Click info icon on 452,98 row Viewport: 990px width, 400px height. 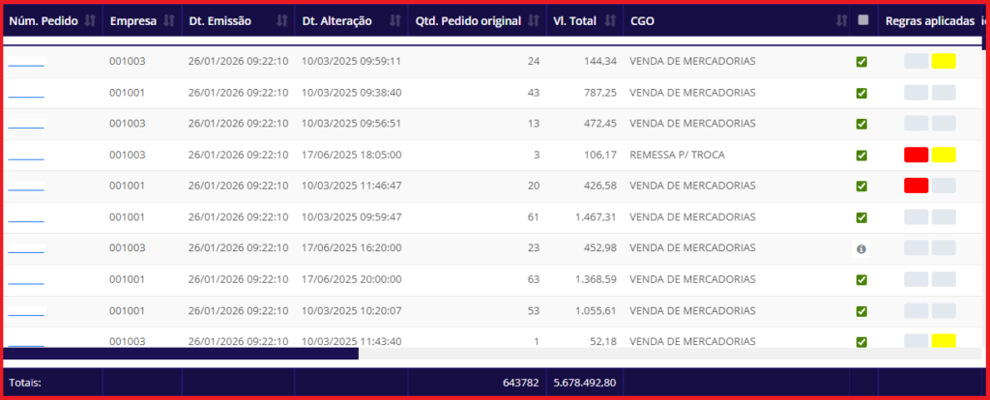click(861, 248)
